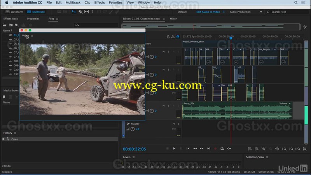Click the Name column header in Files

pos(7,31)
